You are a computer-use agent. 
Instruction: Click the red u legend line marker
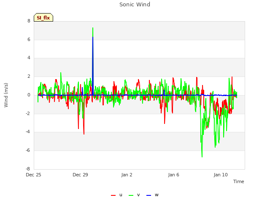pos(113,195)
